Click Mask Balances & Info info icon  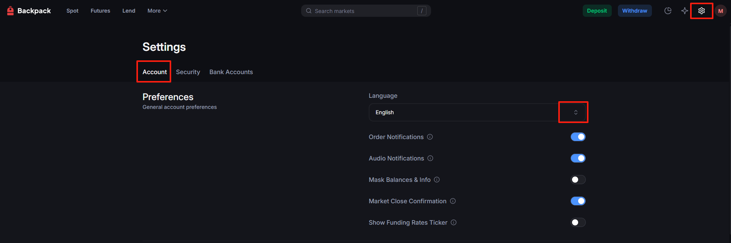coord(437,180)
